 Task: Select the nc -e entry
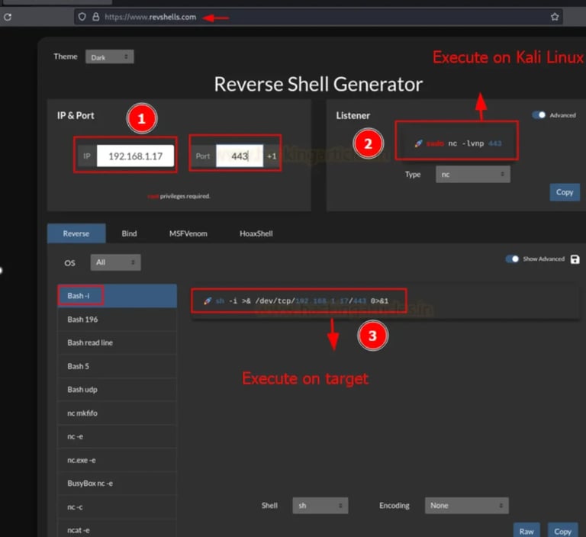point(117,436)
